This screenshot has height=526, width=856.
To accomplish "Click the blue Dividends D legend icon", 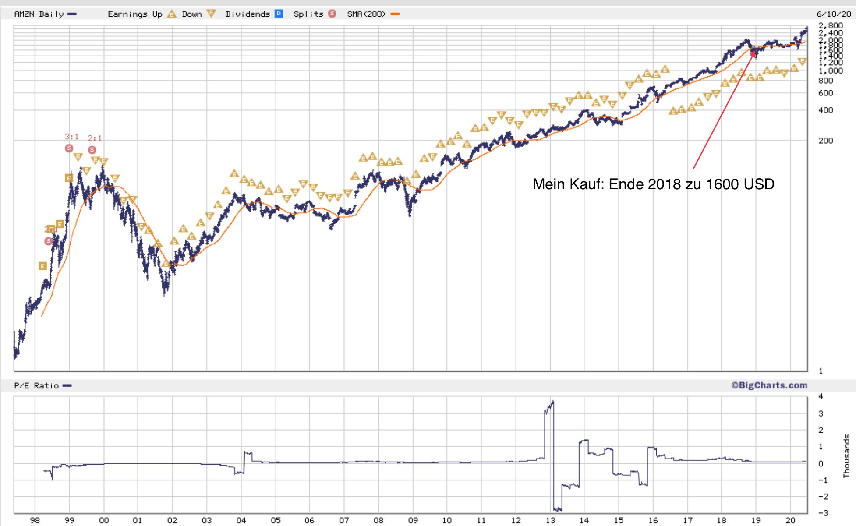I will pyautogui.click(x=279, y=14).
